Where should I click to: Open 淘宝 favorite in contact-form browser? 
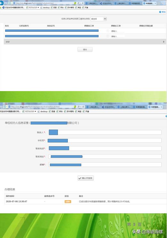[78, 111]
